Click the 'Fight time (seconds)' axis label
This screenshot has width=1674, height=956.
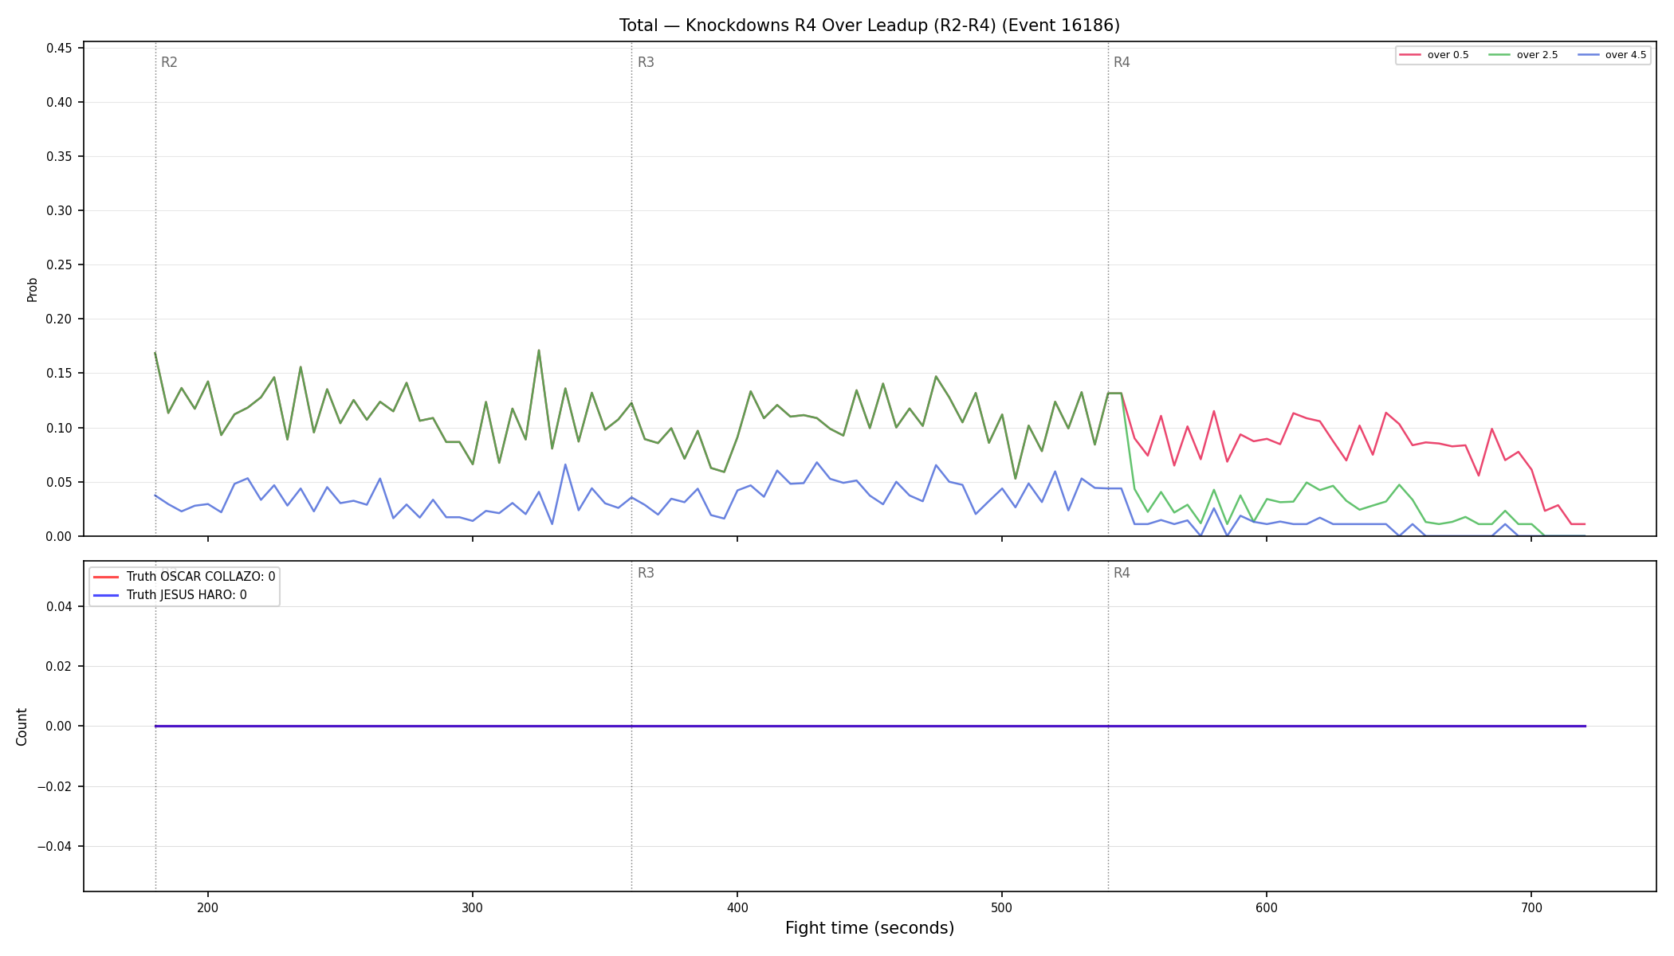[x=869, y=928]
